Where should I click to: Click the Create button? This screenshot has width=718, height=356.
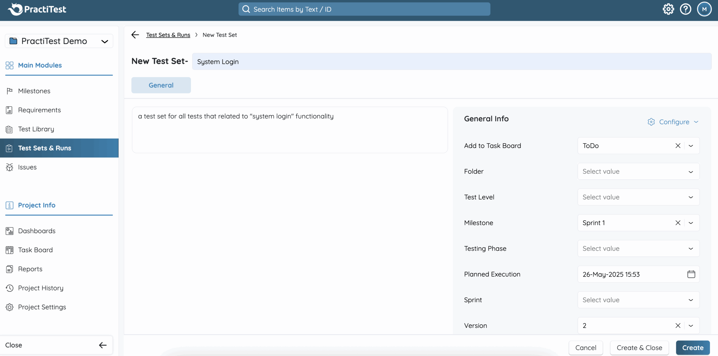tap(693, 348)
